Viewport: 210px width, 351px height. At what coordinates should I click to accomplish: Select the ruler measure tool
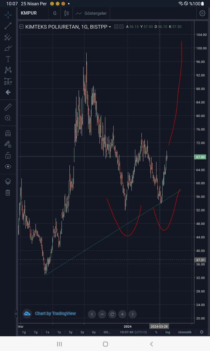(8, 107)
